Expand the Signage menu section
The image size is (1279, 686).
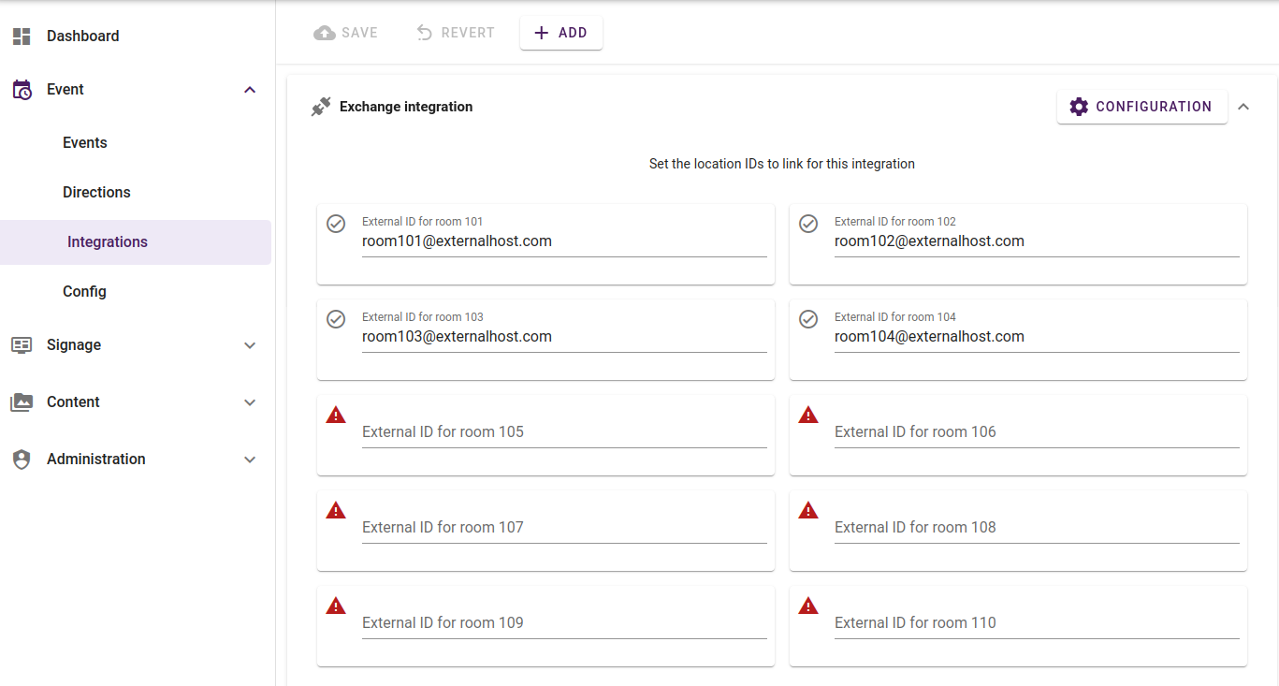(250, 345)
